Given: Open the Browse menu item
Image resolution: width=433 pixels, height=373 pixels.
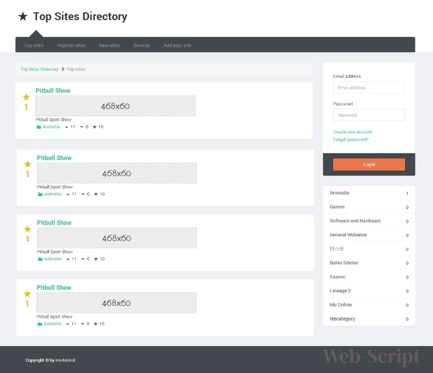Looking at the screenshot, I should pyautogui.click(x=141, y=45).
